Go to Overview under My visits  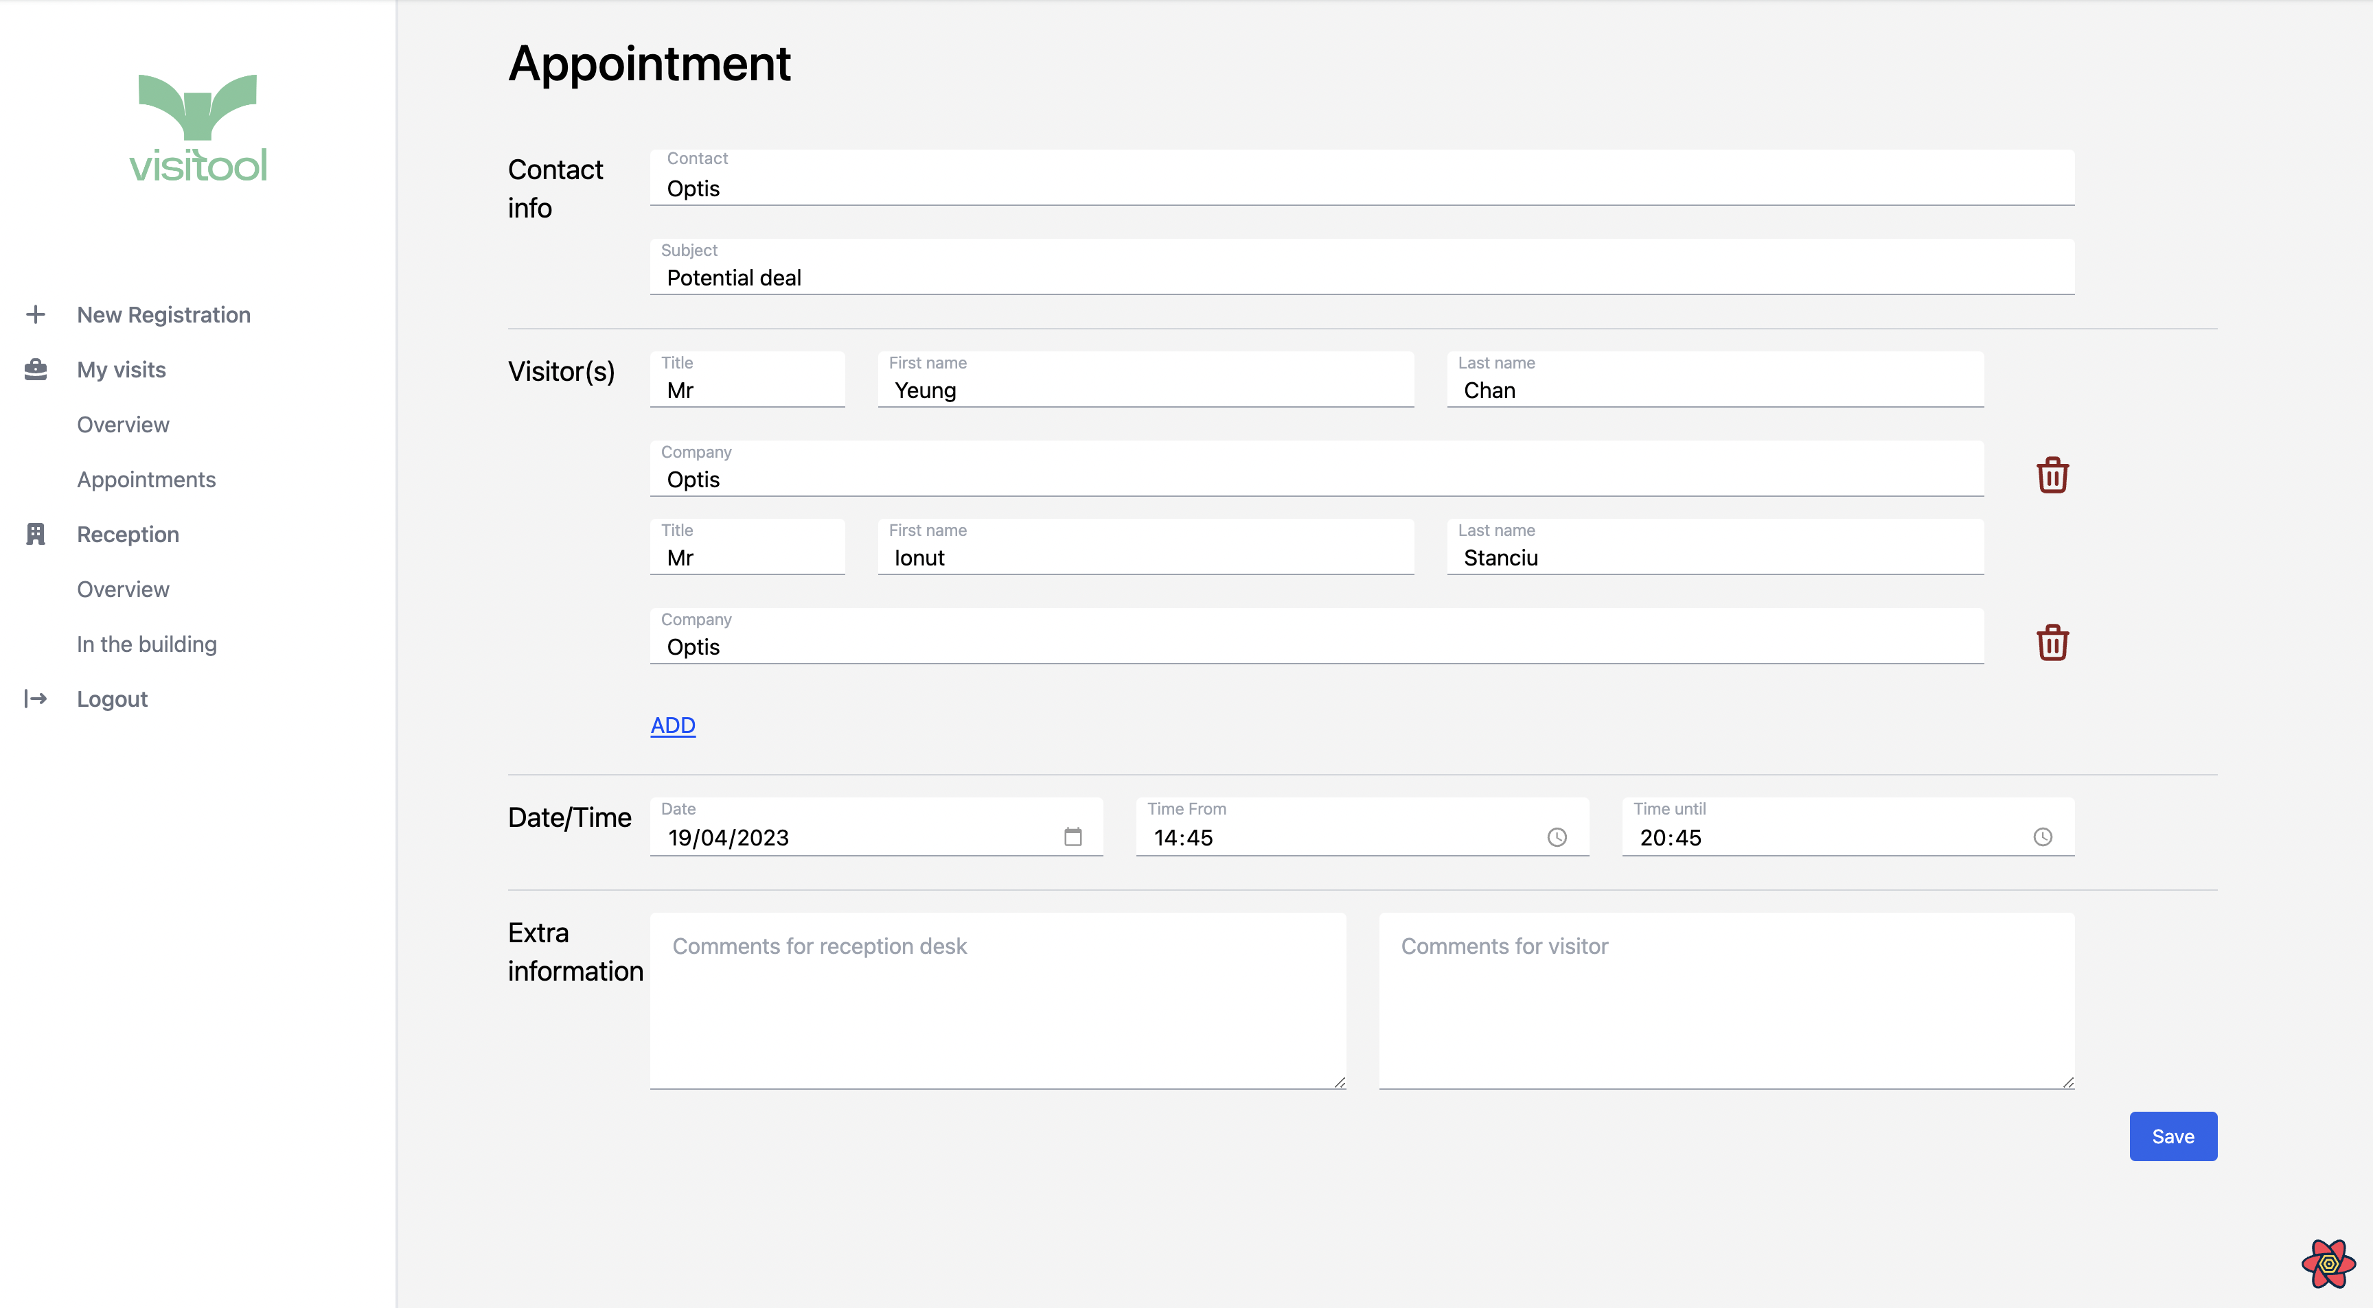124,424
